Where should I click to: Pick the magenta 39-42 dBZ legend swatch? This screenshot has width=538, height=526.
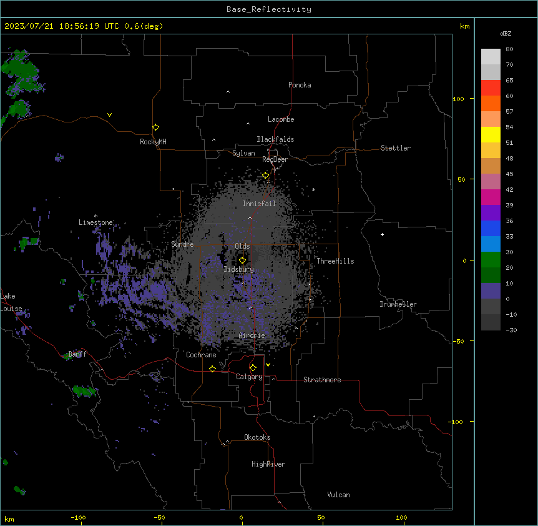pos(491,197)
